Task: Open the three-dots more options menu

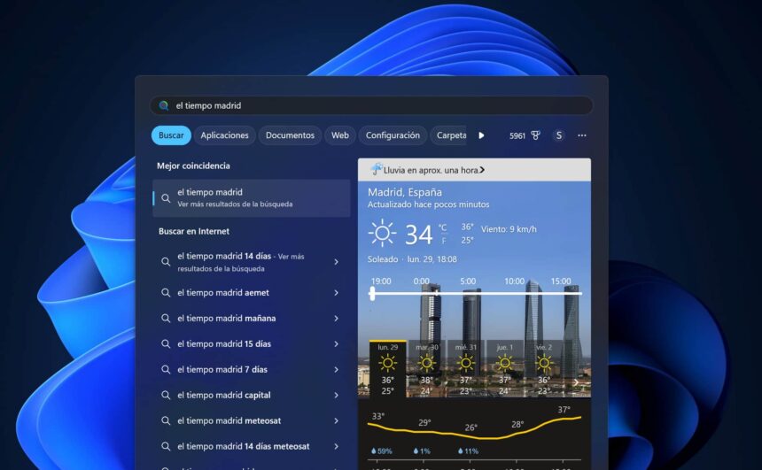Action: point(582,135)
